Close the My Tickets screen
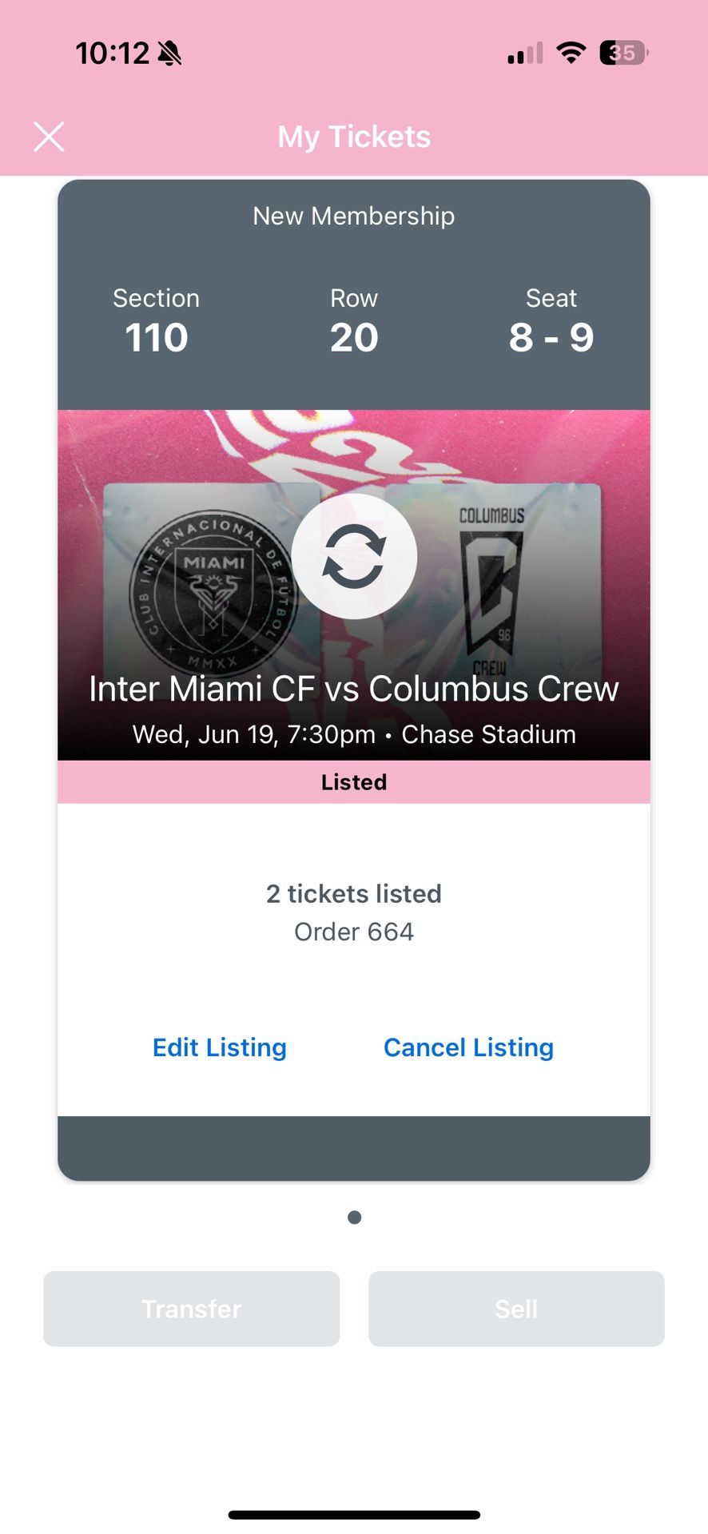The width and height of the screenshot is (708, 1534). [49, 137]
